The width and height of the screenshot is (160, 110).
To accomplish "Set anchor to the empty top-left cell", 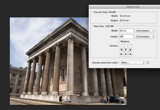I will 122,46.
